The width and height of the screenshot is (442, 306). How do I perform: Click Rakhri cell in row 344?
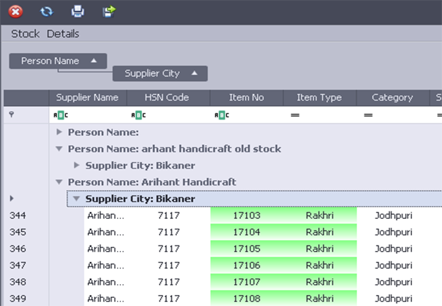click(x=320, y=216)
